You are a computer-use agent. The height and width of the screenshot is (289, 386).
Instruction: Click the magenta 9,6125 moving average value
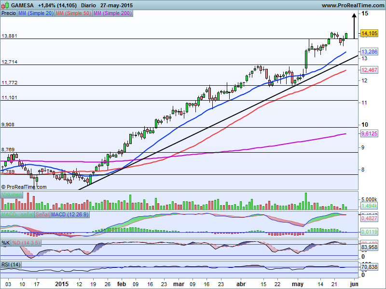(x=369, y=134)
